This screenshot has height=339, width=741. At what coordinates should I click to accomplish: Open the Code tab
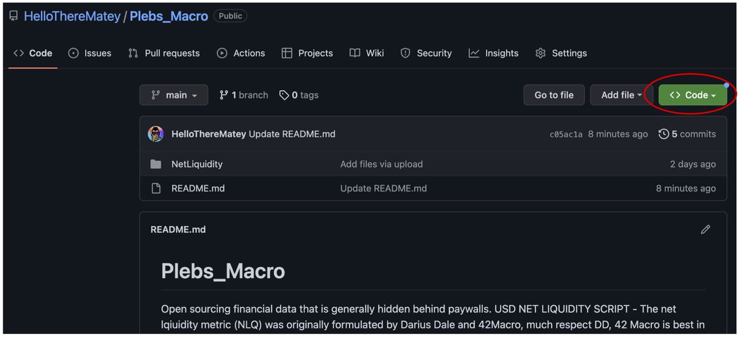[33, 53]
